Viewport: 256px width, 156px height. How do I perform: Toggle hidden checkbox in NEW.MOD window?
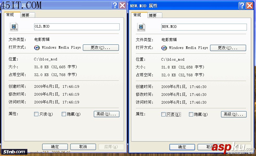[191, 114]
